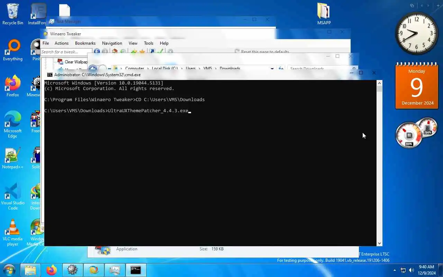Image resolution: width=443 pixels, height=277 pixels.
Task: Click the cmd window title bar icon
Action: [x=50, y=74]
